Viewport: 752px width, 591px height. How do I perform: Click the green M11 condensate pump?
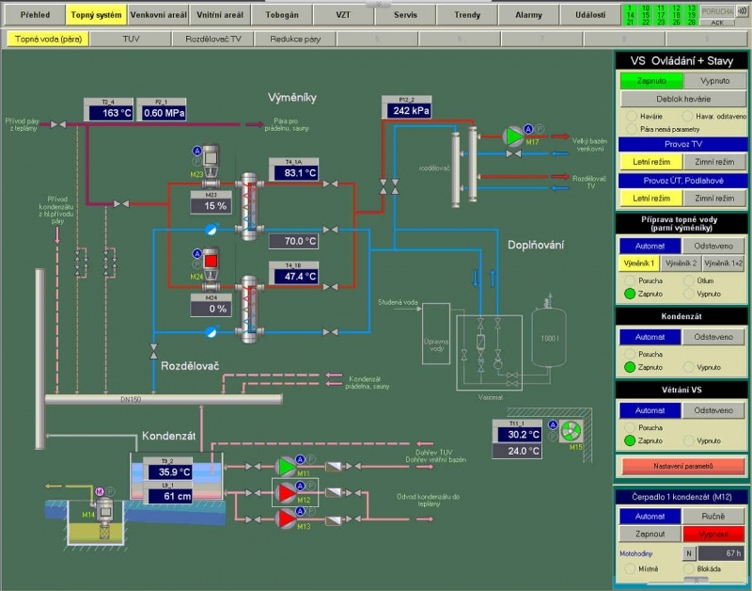(x=287, y=466)
